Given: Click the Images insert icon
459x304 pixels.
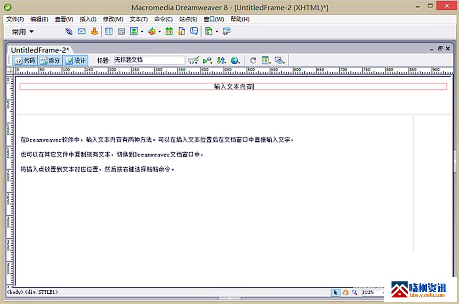Looking at the screenshot, I should tap(134, 31).
